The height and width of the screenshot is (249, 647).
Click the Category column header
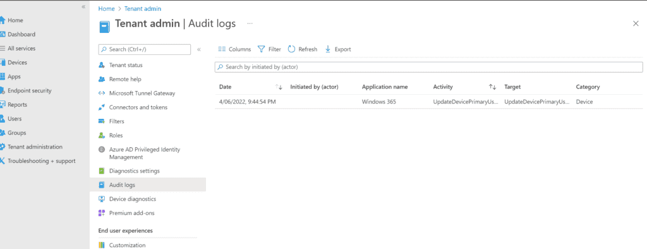[588, 87]
